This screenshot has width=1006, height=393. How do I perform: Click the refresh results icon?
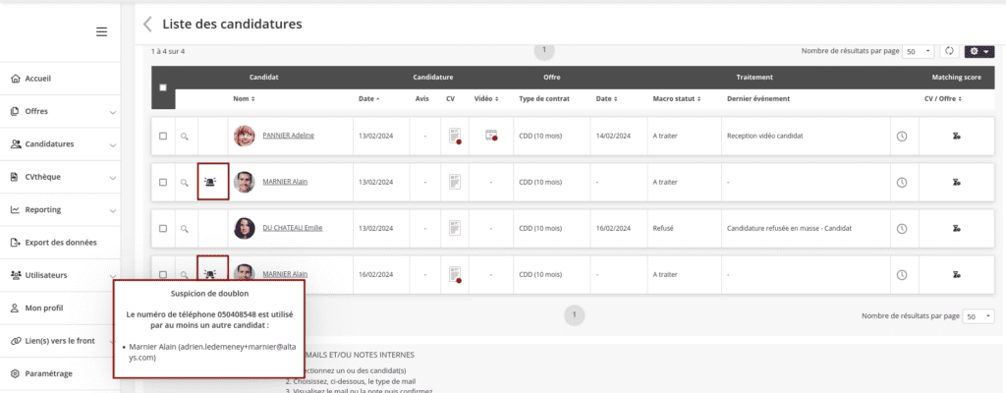point(950,51)
